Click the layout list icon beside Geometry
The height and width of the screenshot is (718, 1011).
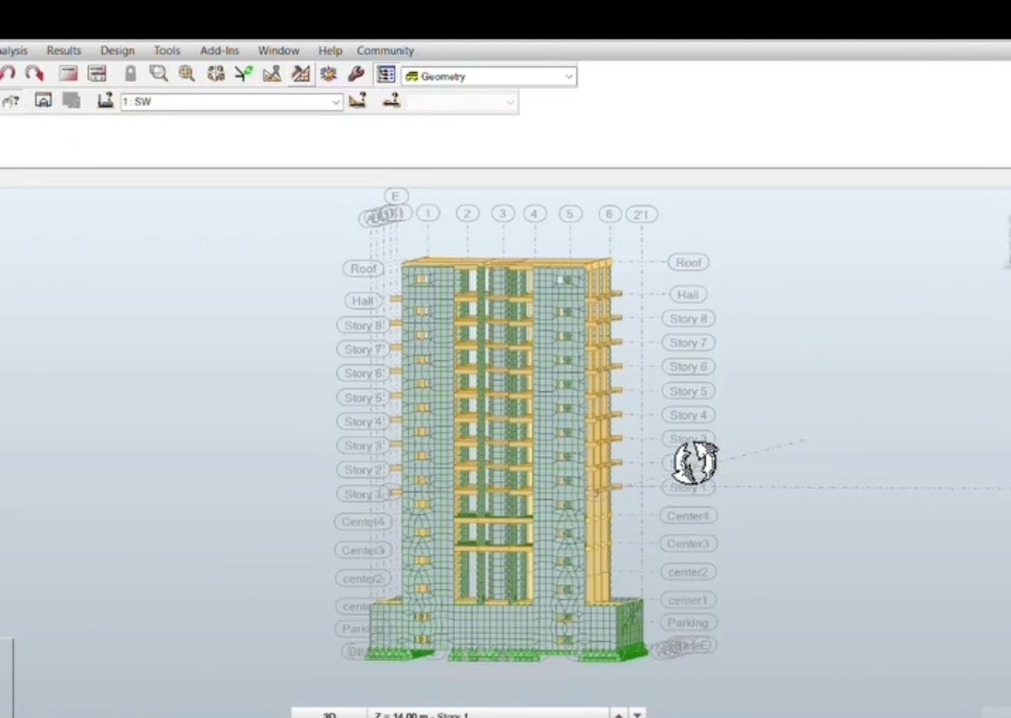click(x=387, y=75)
